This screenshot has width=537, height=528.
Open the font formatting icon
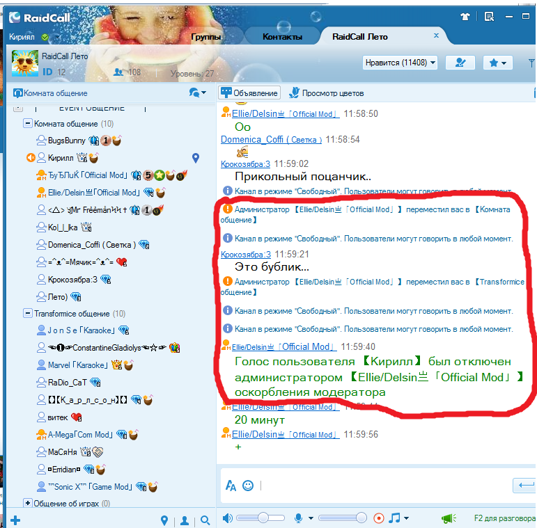pyautogui.click(x=231, y=486)
